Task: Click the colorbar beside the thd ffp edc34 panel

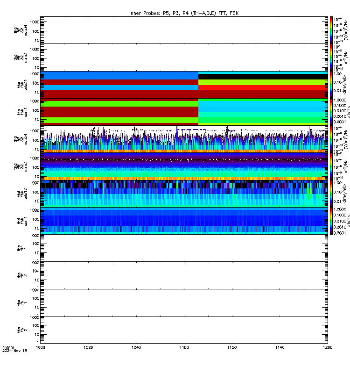Action: [331, 139]
